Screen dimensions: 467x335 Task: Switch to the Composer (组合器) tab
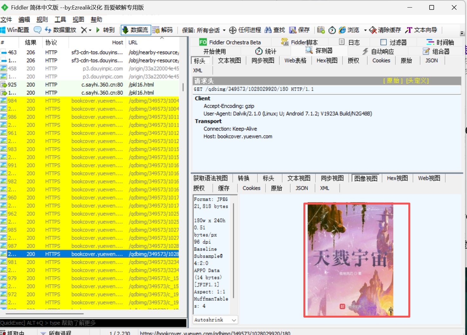tap(436, 51)
